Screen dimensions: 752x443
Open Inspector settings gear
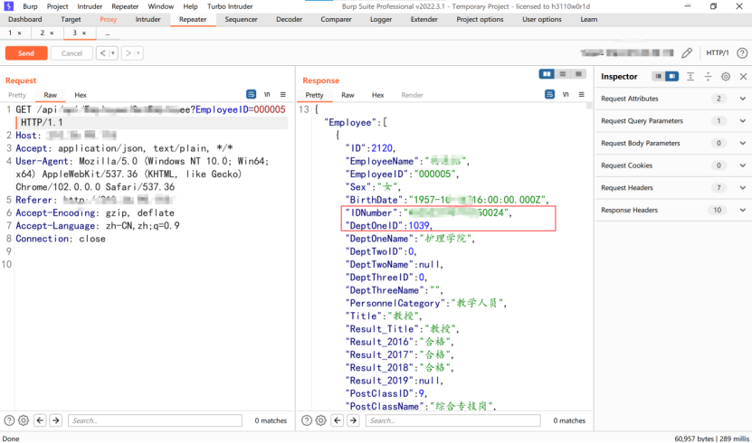(726, 76)
